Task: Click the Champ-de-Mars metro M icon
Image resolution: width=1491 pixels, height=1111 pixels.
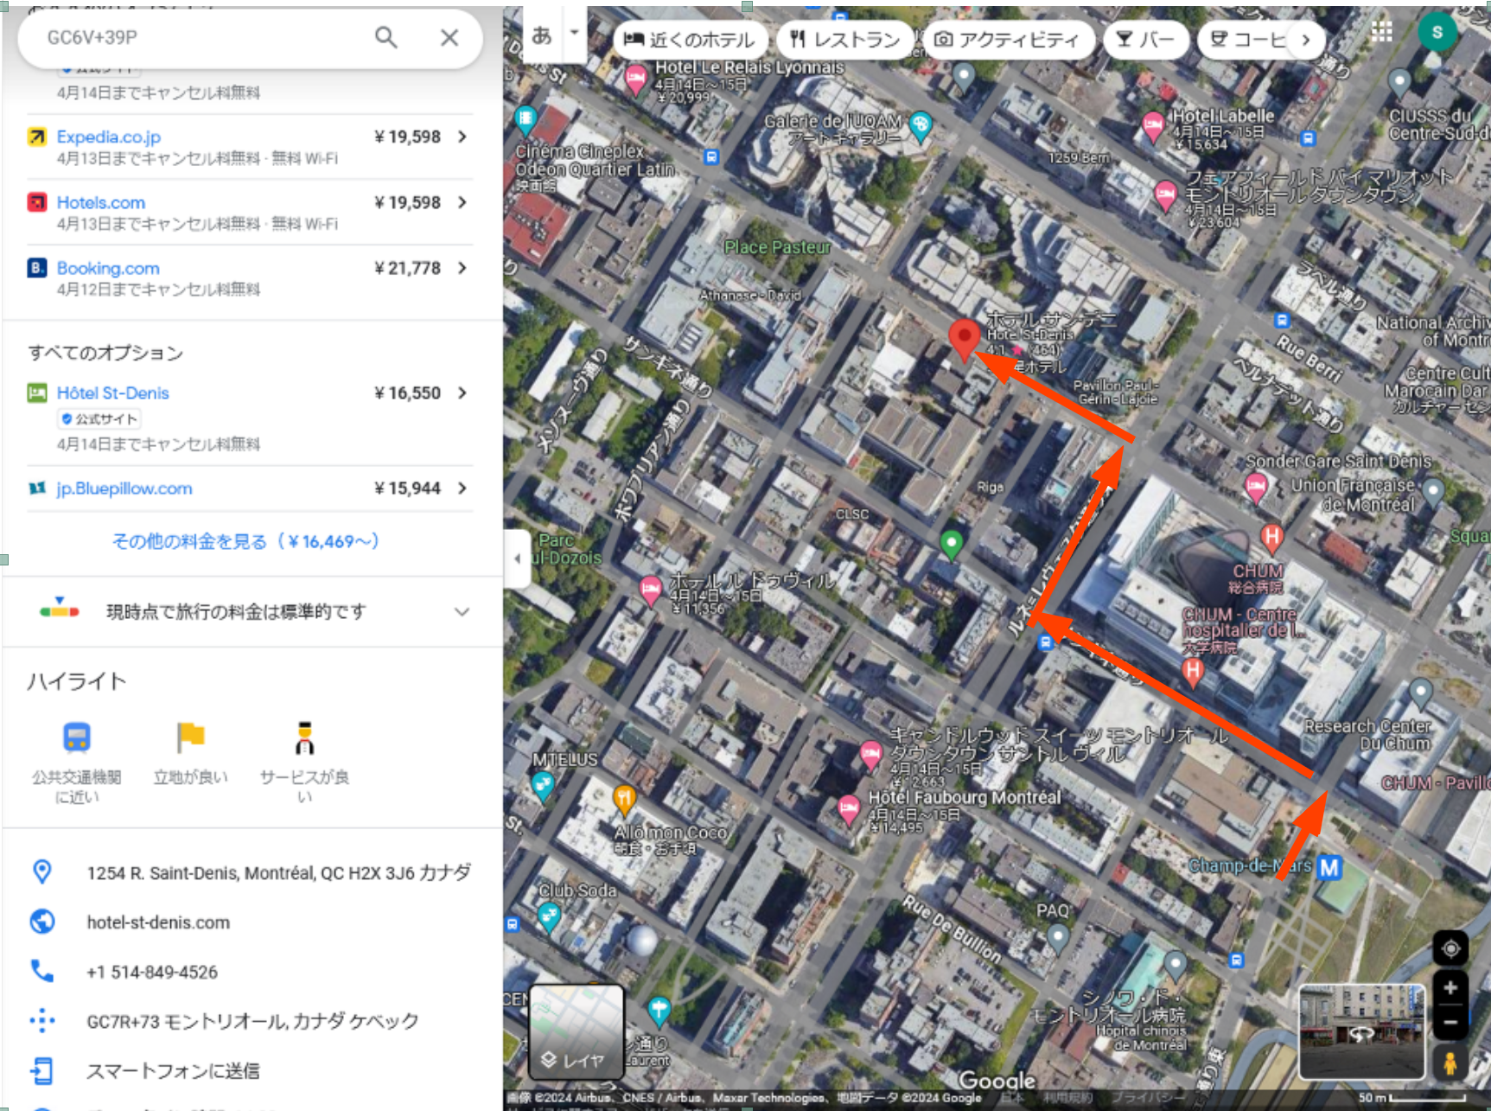Action: tap(1329, 866)
